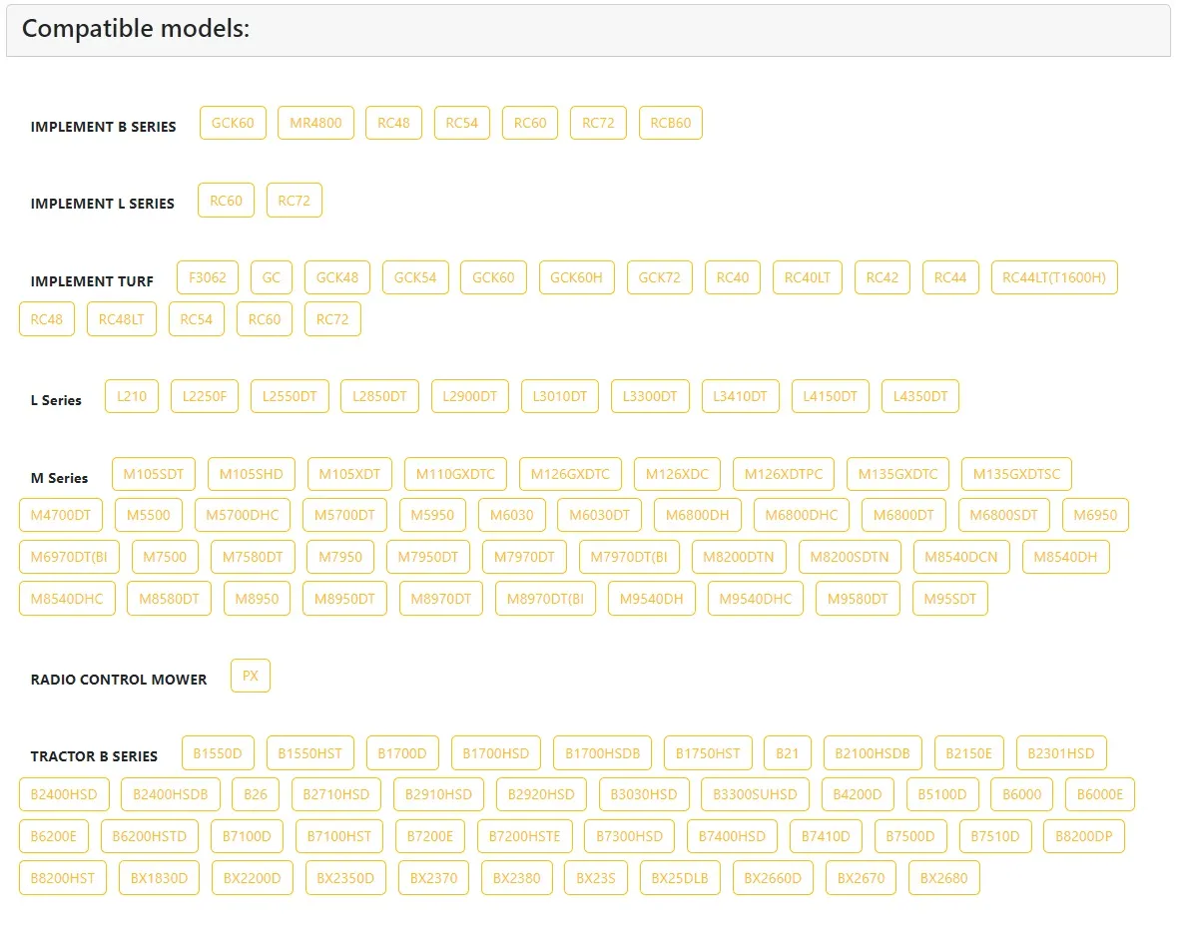
Task: Click the M6030 model tag
Action: click(511, 515)
